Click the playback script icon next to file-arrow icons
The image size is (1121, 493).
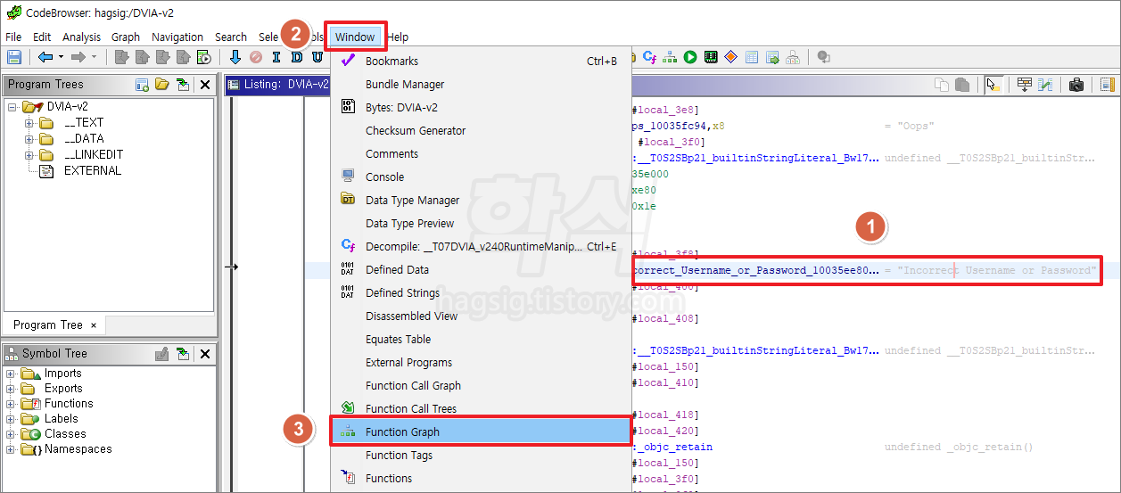click(203, 57)
